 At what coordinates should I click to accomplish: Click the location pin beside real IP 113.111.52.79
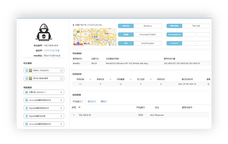point(59,51)
